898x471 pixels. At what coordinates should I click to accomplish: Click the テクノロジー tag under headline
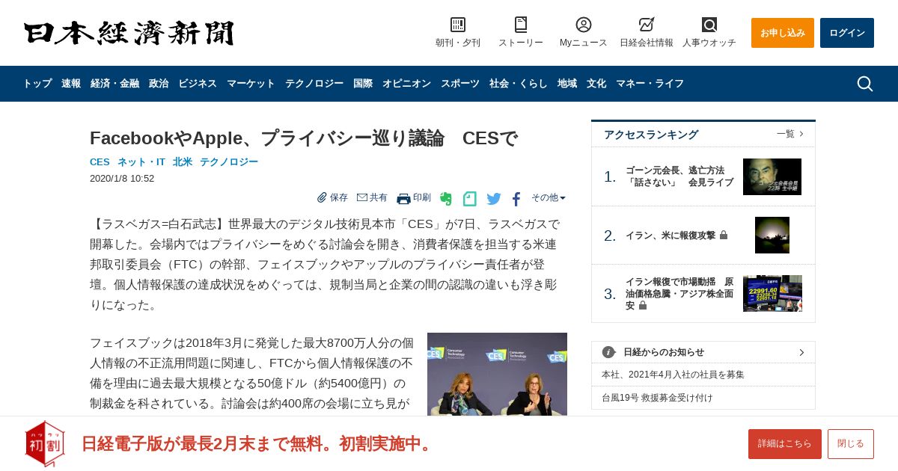(x=229, y=161)
